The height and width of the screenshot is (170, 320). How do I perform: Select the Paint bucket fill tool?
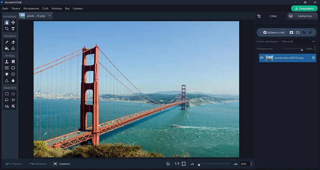click(x=7, y=48)
